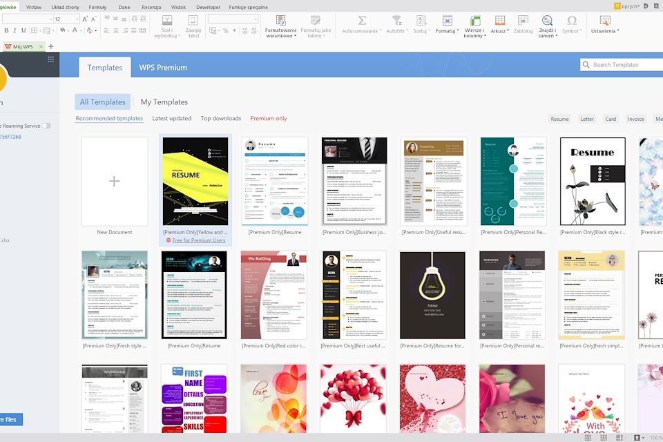The height and width of the screenshot is (442, 663).
Task: Open the font size dropdown
Action: coord(77,19)
